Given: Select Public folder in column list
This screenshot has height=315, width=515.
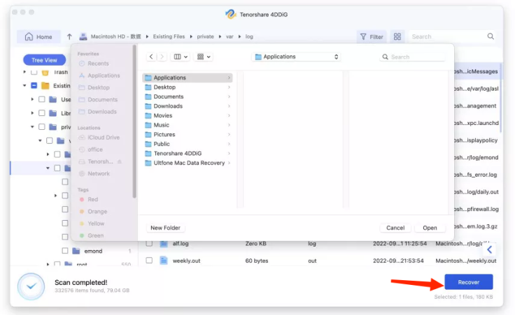Looking at the screenshot, I should coord(188,144).
